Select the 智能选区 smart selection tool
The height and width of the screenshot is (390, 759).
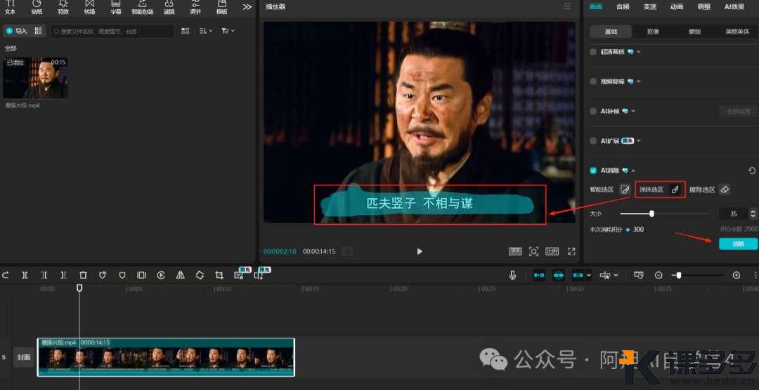(625, 190)
